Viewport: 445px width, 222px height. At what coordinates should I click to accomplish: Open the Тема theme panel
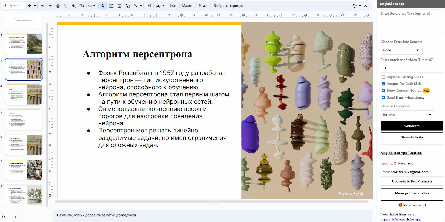pyautogui.click(x=203, y=6)
